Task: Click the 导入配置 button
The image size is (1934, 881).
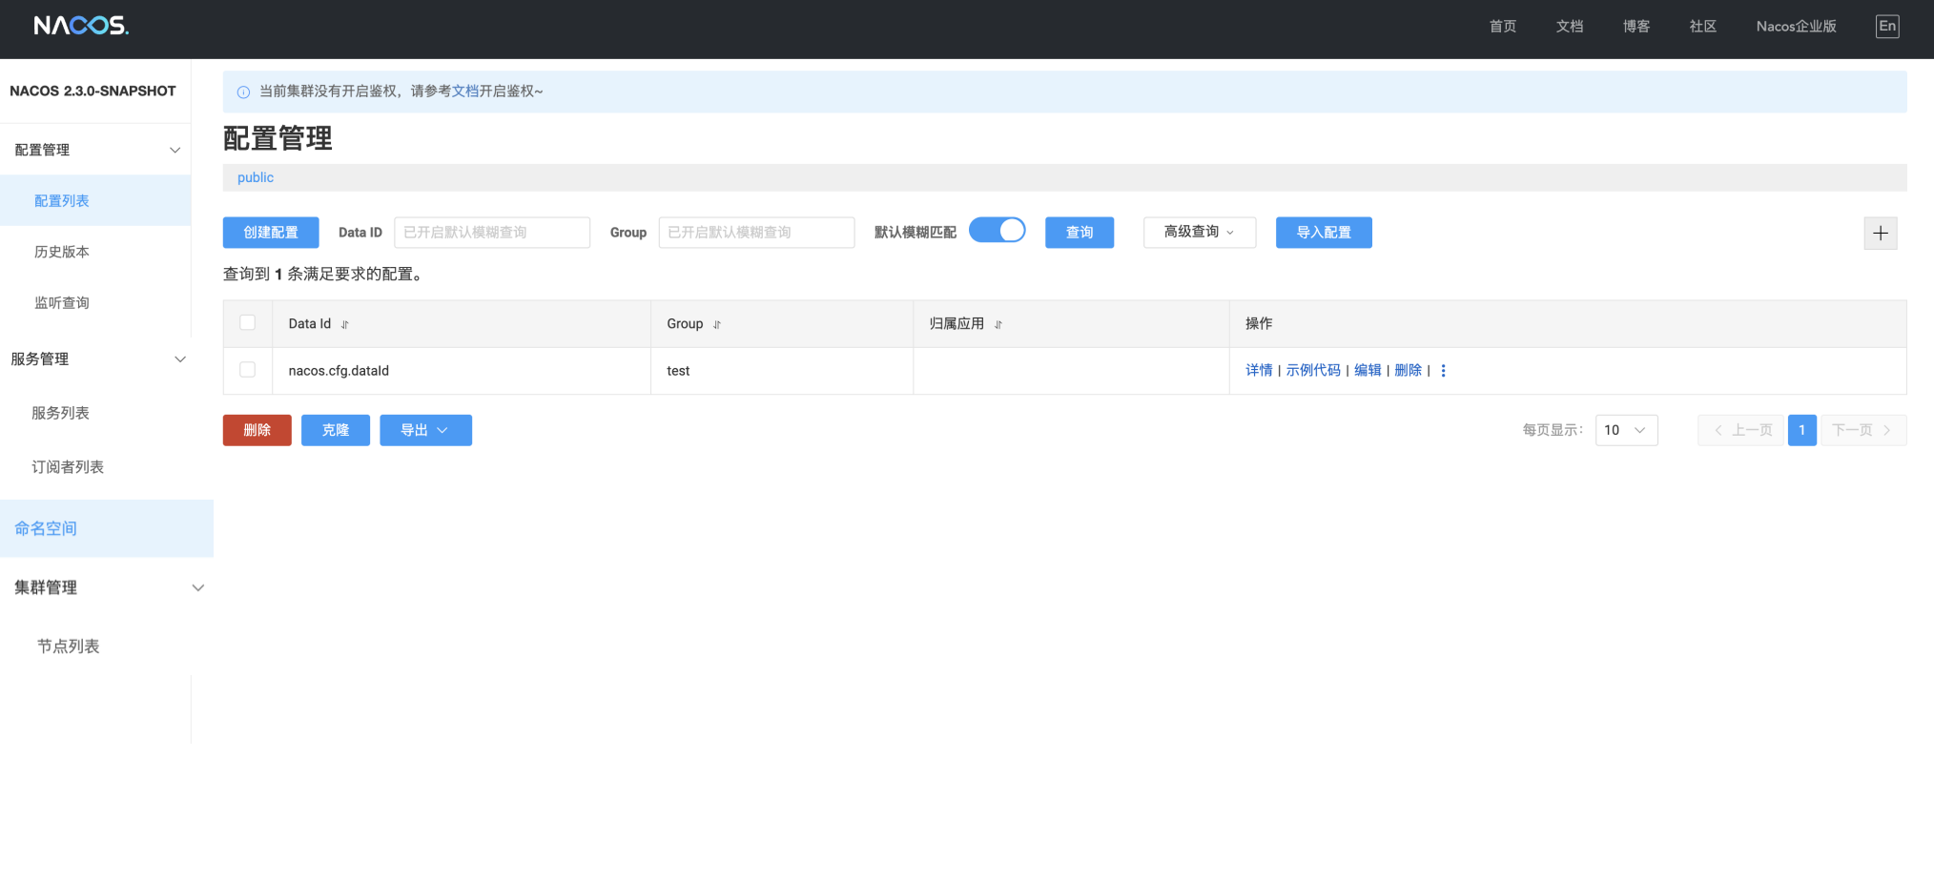Action: (x=1324, y=233)
